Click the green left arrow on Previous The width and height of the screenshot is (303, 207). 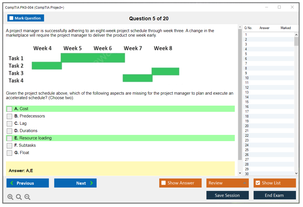(x=12, y=183)
